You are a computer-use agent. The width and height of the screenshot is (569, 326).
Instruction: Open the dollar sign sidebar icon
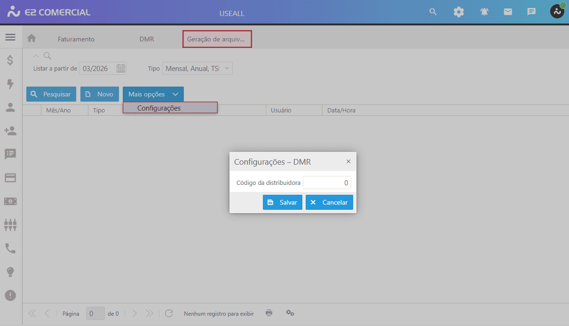tap(10, 60)
